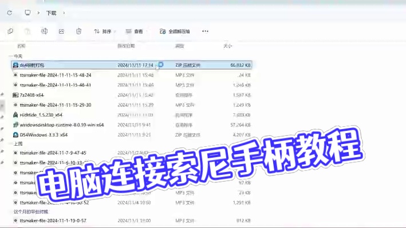Image resolution: width=406 pixels, height=228 pixels.
Task: Select the 下载 breadcrumb folder
Action: 52,13
